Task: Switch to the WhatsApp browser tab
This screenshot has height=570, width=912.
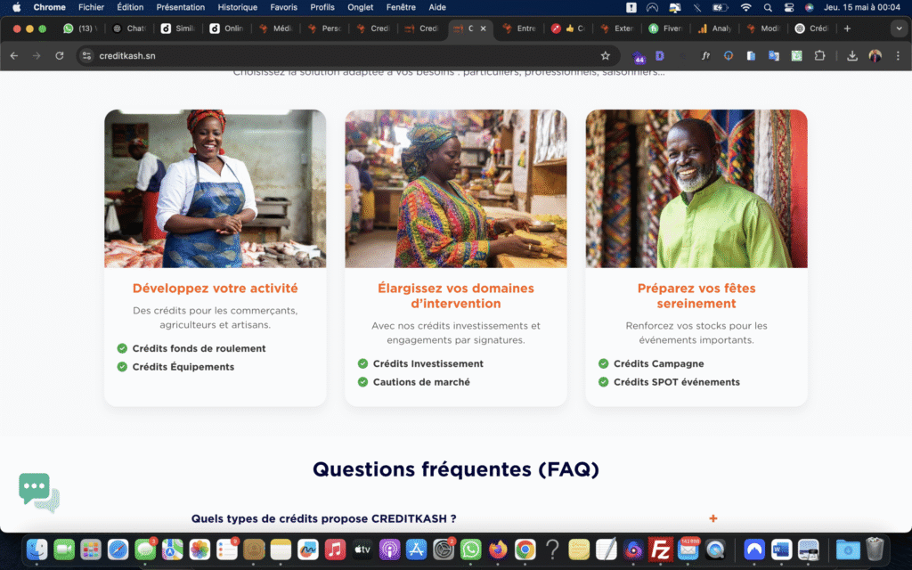Action: [79, 28]
